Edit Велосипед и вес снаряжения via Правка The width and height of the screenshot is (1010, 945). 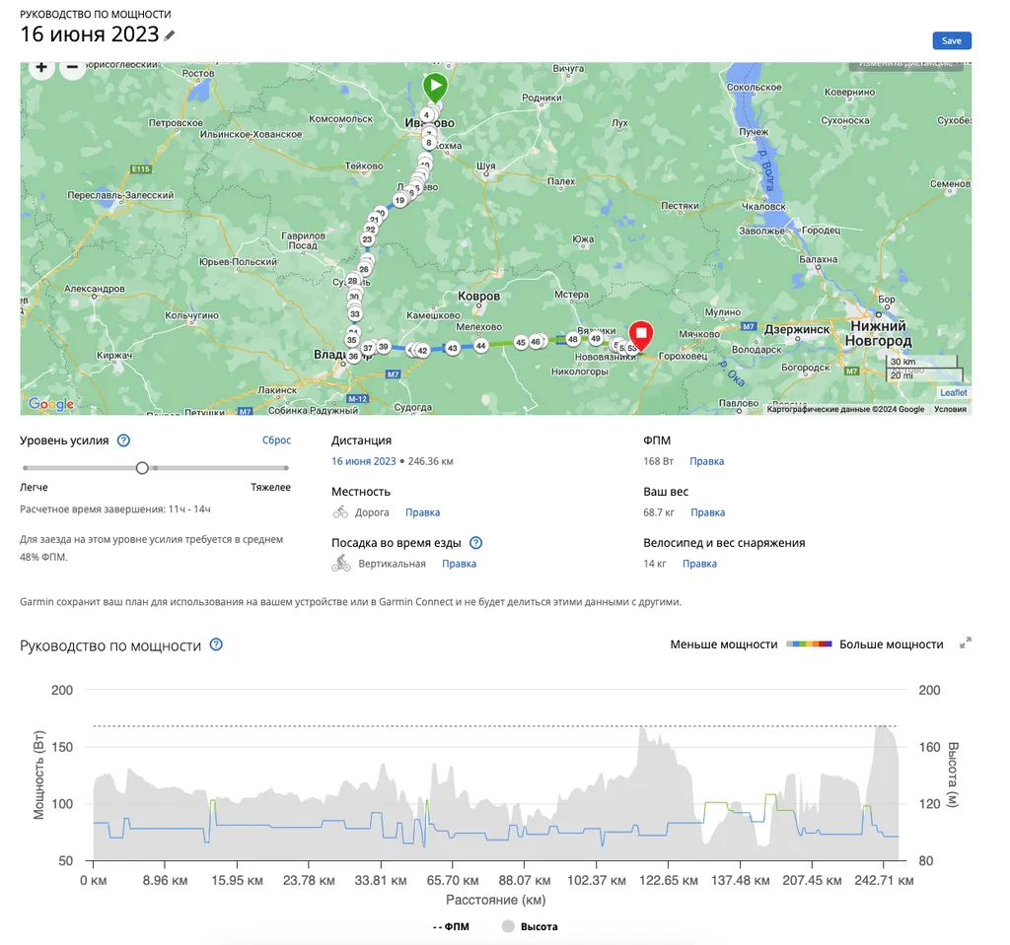tap(699, 564)
